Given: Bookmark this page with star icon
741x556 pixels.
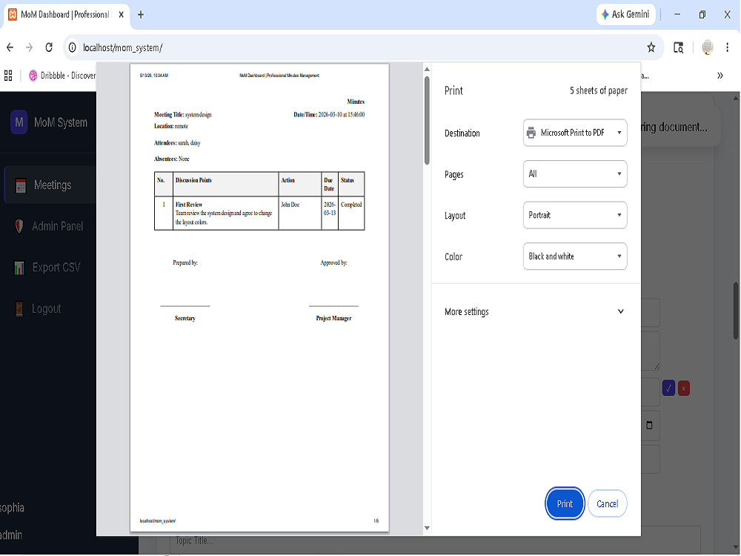Looking at the screenshot, I should tap(651, 47).
